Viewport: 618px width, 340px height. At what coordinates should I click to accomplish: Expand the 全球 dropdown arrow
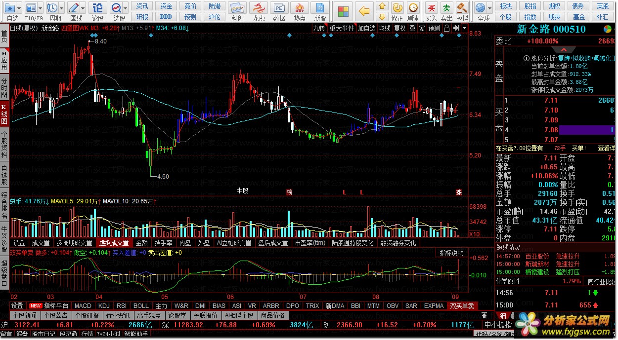(x=490, y=8)
